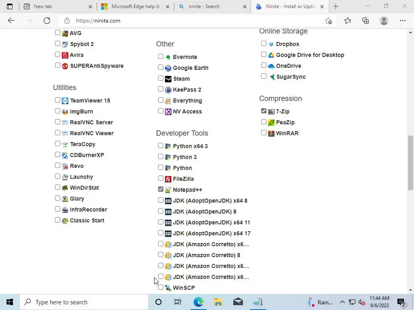This screenshot has width=414, height=310.
Task: Open File Explorer from taskbar
Action: [x=218, y=302]
